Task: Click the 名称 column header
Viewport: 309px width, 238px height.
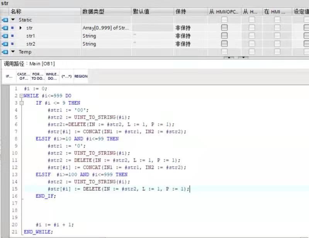Action: click(16, 12)
